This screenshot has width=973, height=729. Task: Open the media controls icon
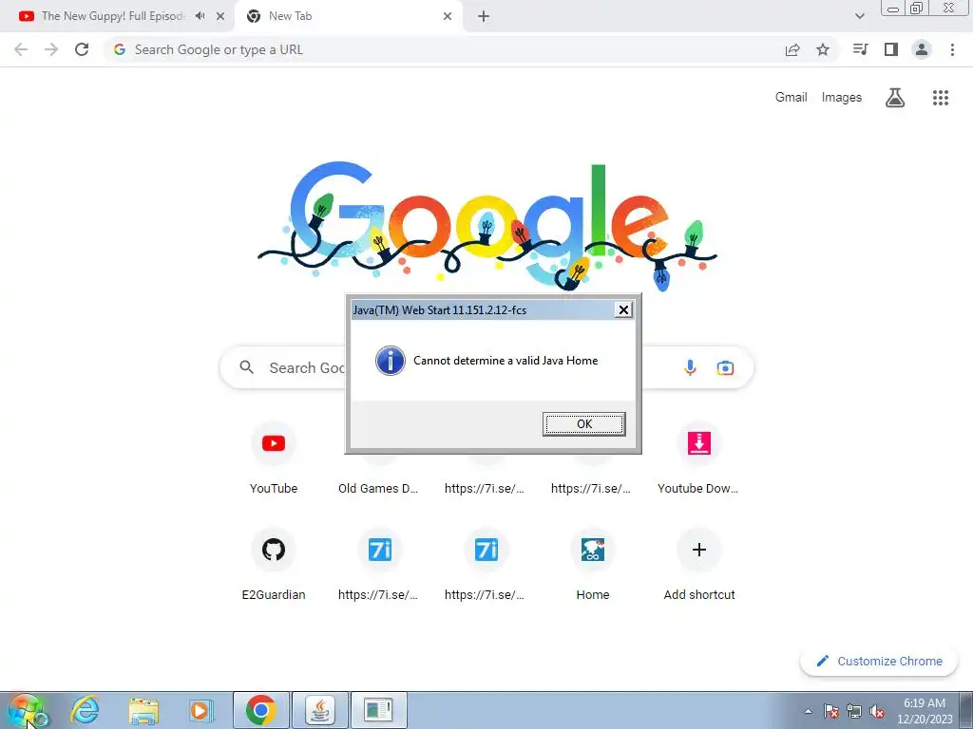tap(860, 49)
